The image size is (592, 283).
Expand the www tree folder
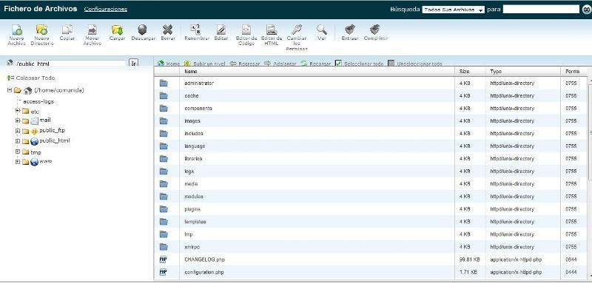18,161
